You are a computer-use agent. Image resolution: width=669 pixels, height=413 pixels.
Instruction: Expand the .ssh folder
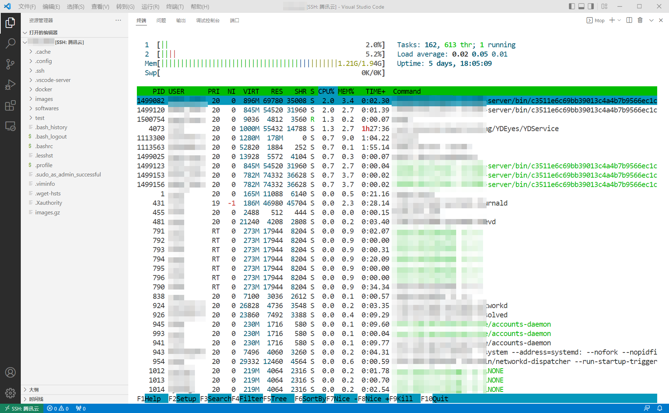coord(75,71)
